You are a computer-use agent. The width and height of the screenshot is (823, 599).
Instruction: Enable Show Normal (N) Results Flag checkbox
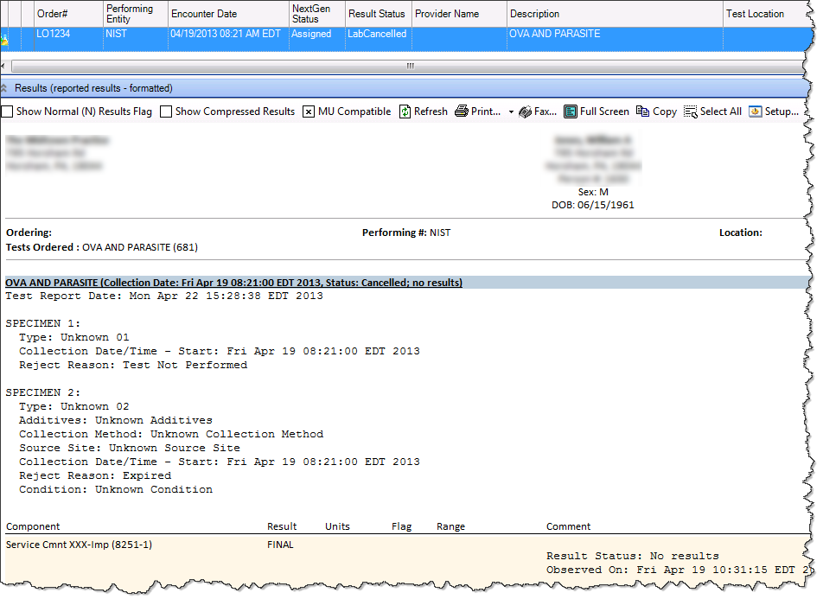pos(7,112)
